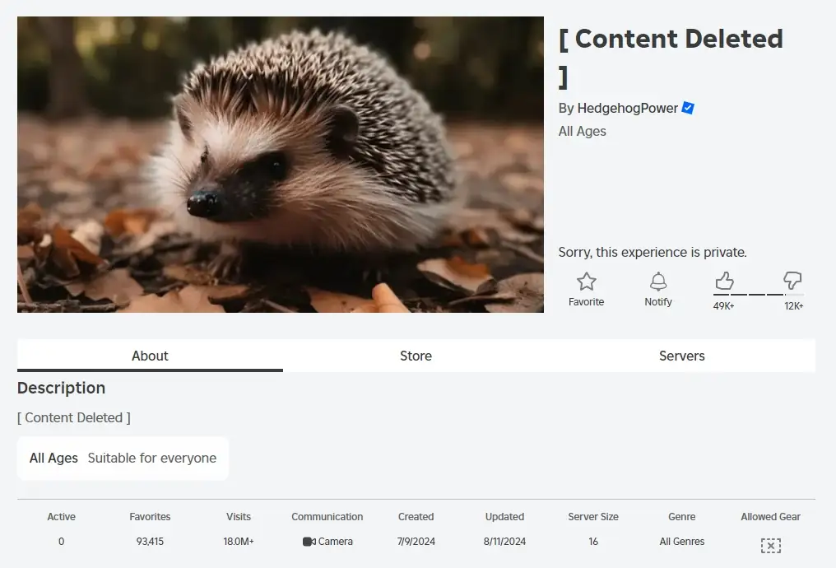Click the "[ Content Deleted ]" description text

point(73,417)
